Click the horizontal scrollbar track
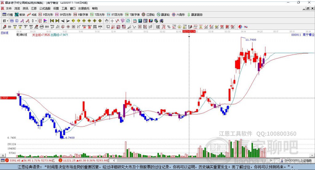The image size is (315, 170). tap(193, 160)
